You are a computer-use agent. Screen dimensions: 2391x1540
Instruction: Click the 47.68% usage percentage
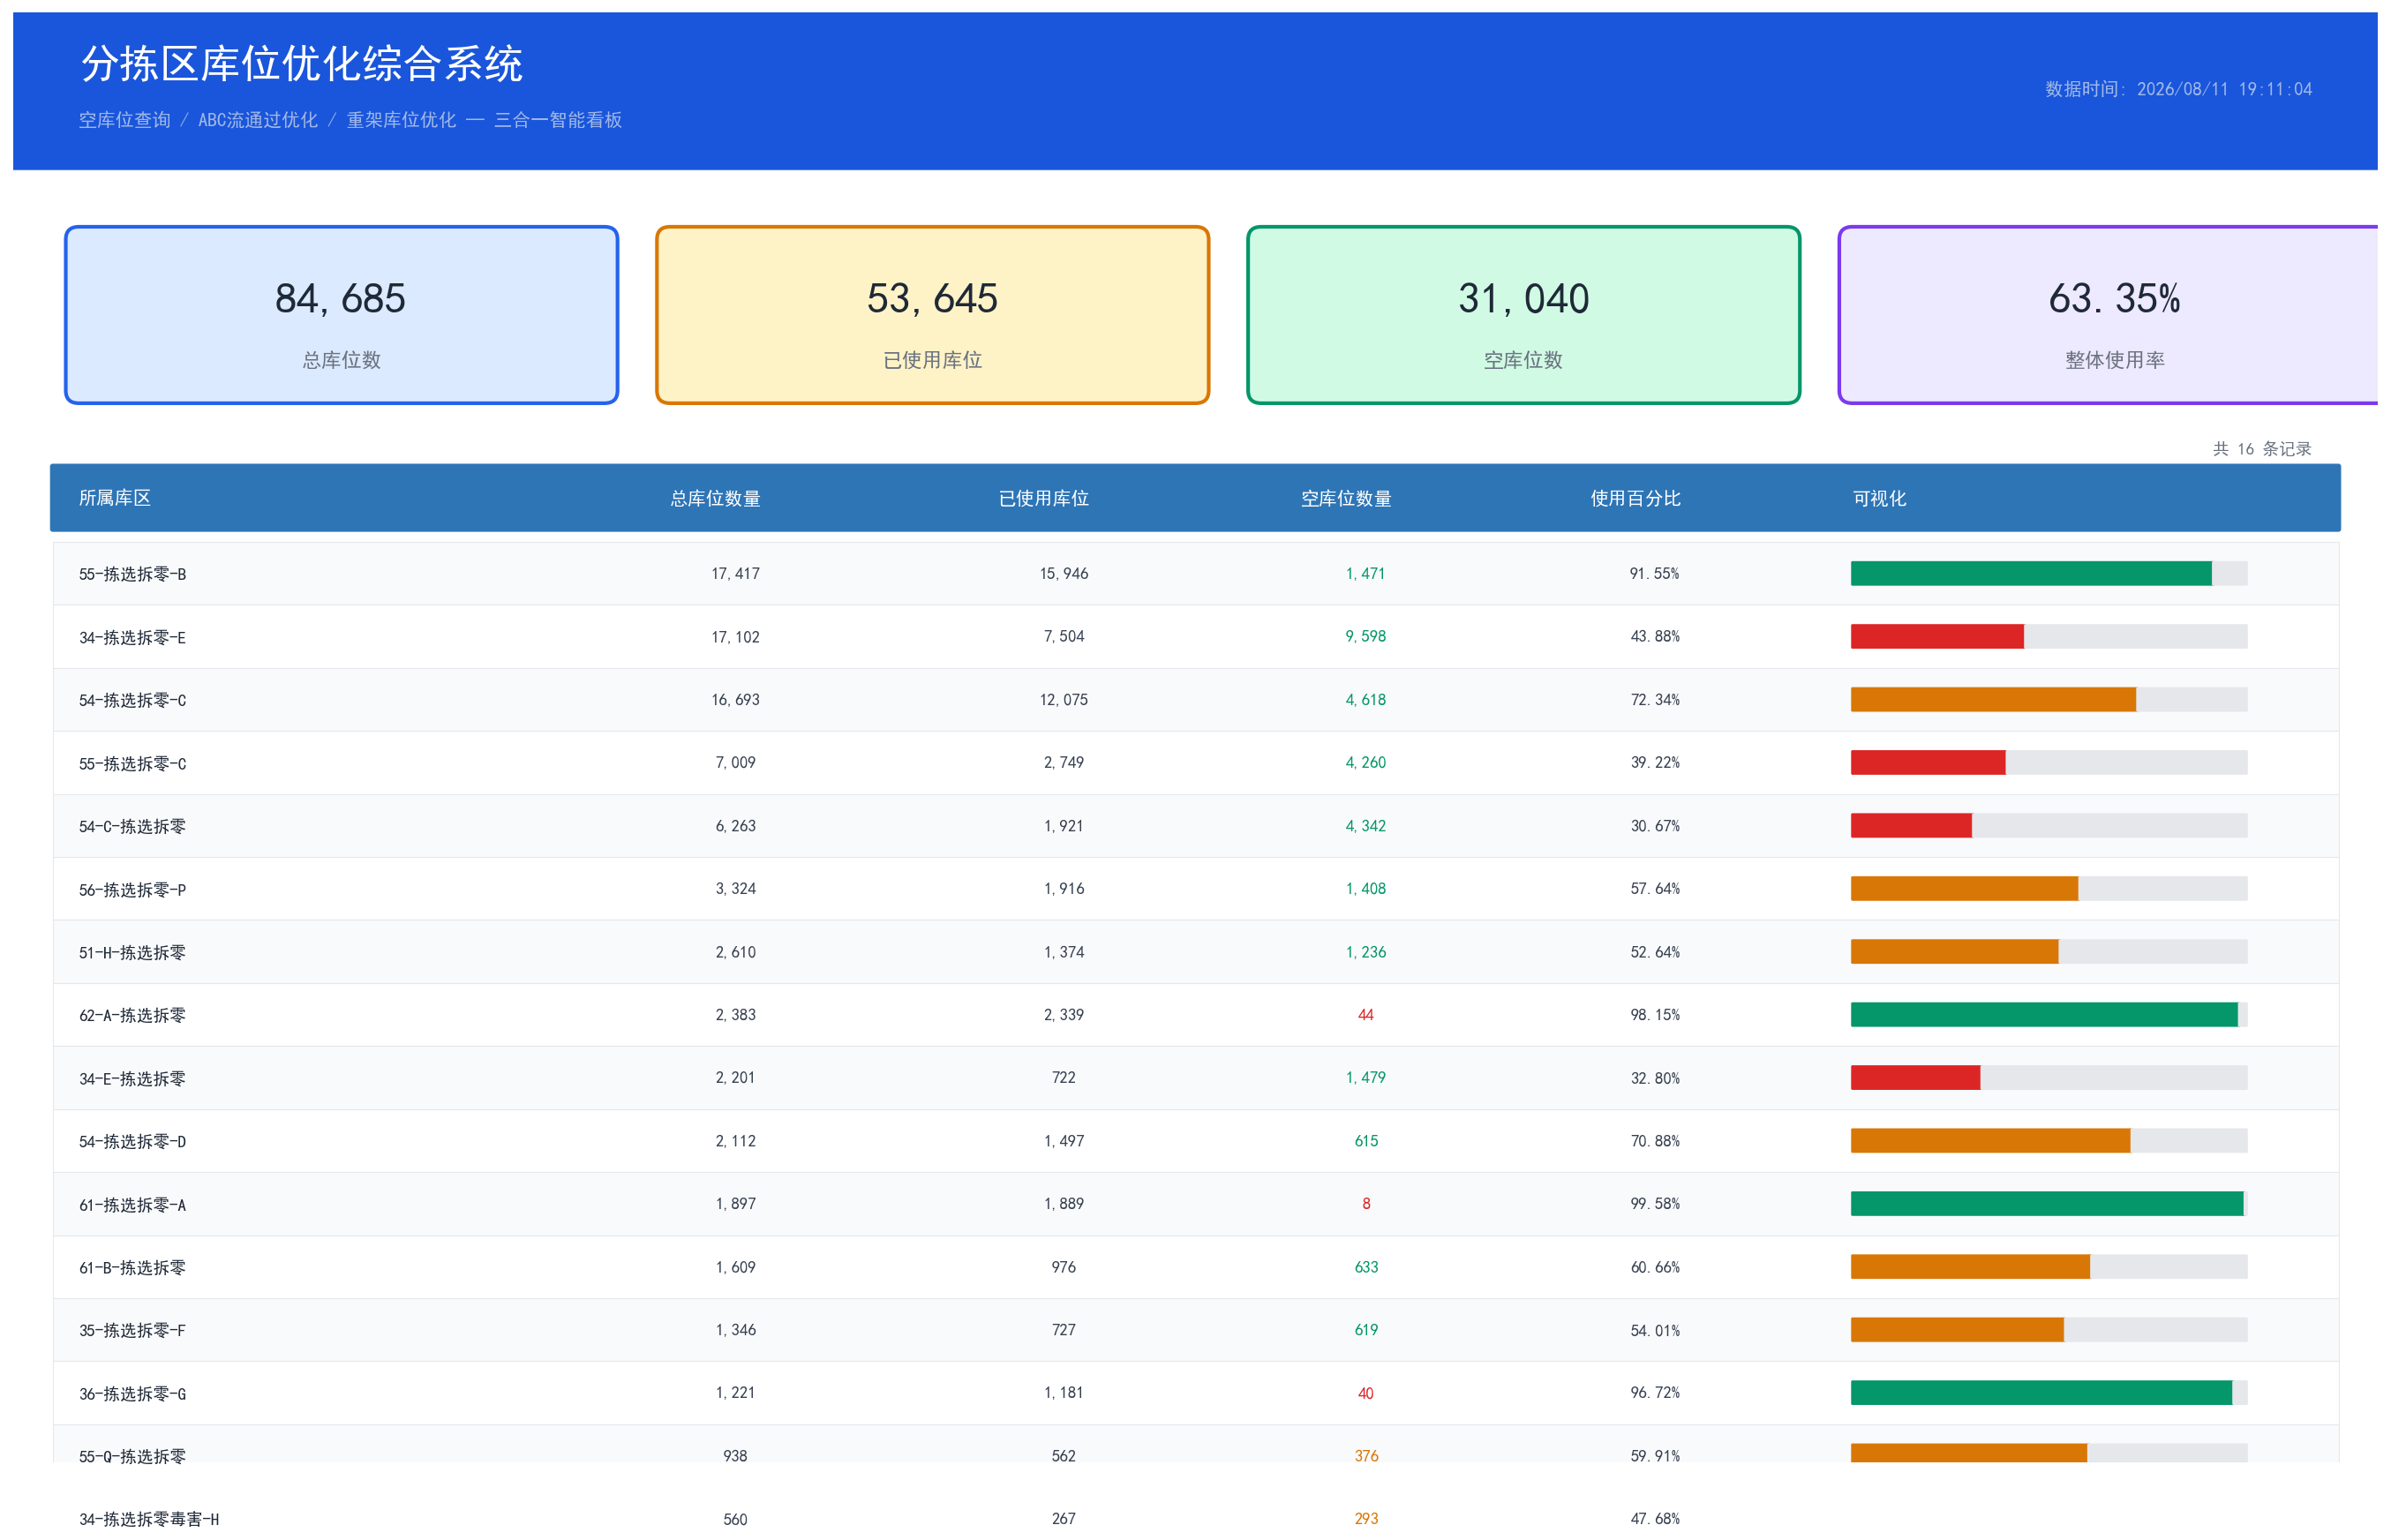pyautogui.click(x=1654, y=1518)
